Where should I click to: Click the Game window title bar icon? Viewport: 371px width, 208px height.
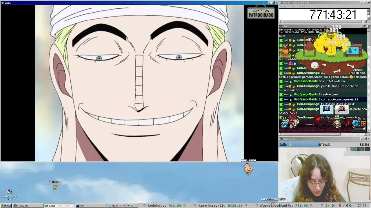[2, 3]
